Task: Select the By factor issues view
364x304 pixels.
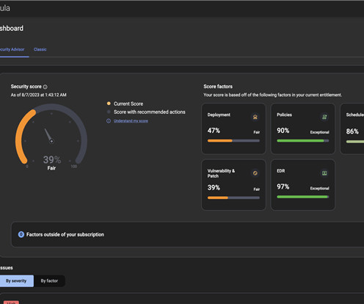Action: pyautogui.click(x=49, y=281)
